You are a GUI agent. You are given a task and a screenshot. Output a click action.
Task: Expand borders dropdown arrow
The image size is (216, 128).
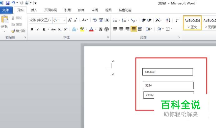click(x=172, y=29)
